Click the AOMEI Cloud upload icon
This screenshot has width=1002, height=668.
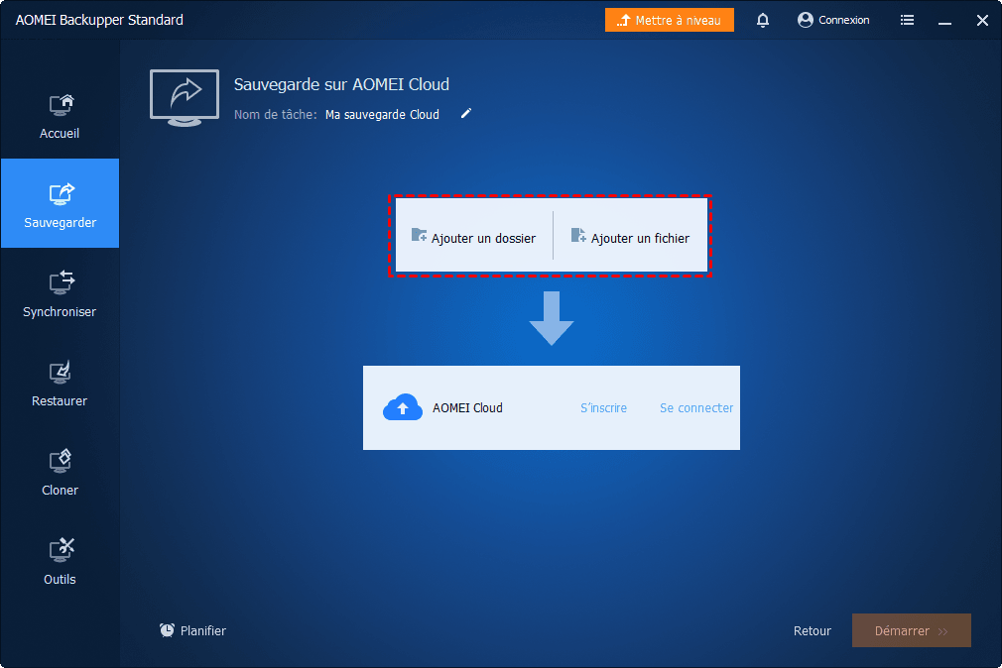403,407
